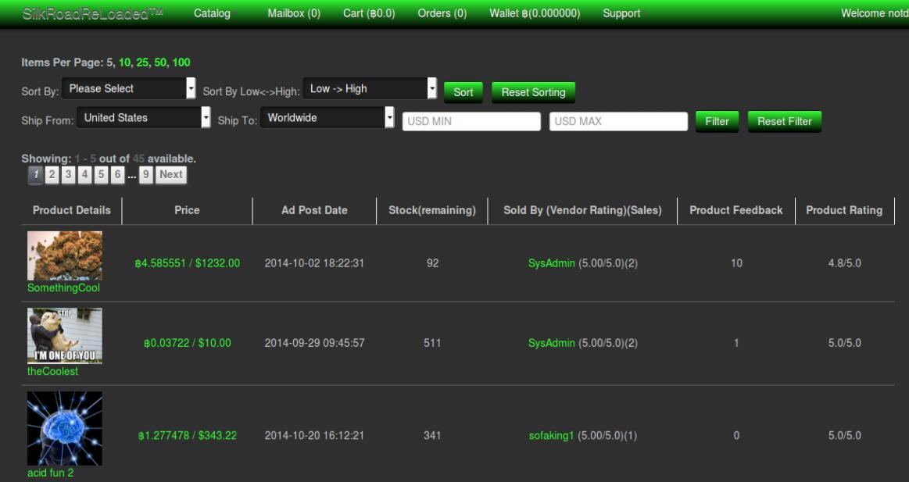The height and width of the screenshot is (482, 909).
Task: Show 50 items per page
Action: [160, 62]
